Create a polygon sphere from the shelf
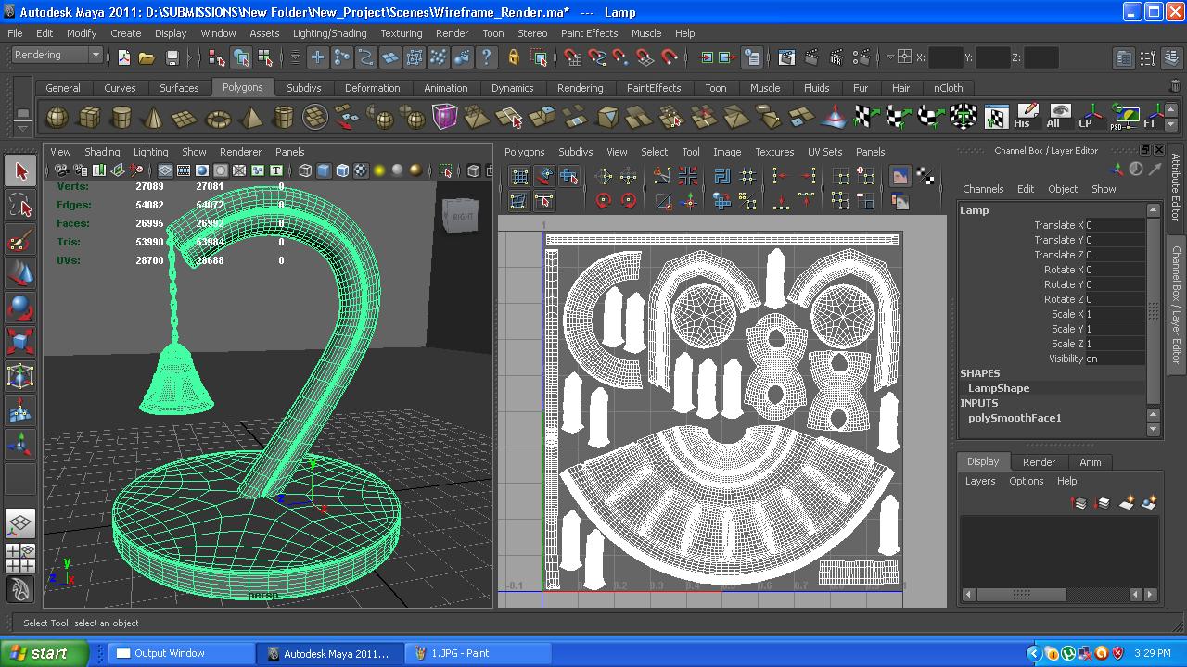The height and width of the screenshot is (667, 1187). tap(57, 118)
